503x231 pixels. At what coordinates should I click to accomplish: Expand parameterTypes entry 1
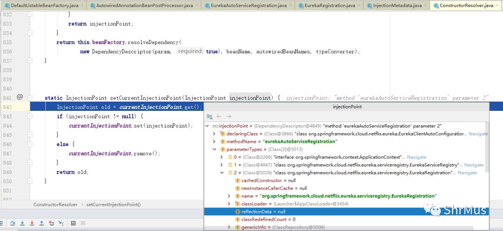221,165
